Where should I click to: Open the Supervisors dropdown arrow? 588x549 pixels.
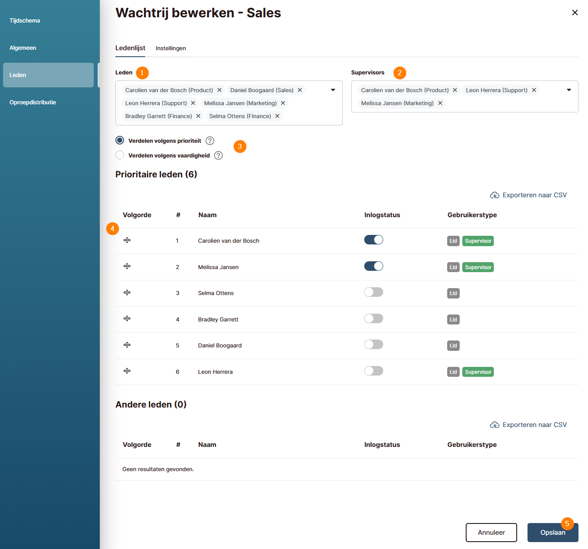point(569,90)
